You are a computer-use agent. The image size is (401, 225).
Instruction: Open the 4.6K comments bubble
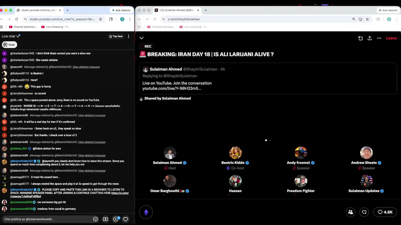click(385, 212)
